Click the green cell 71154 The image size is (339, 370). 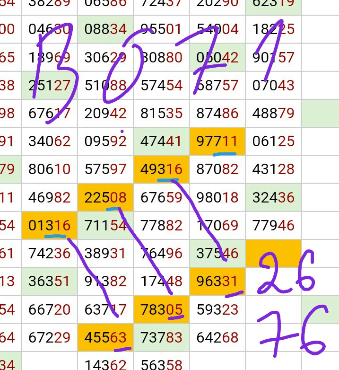tap(105, 225)
